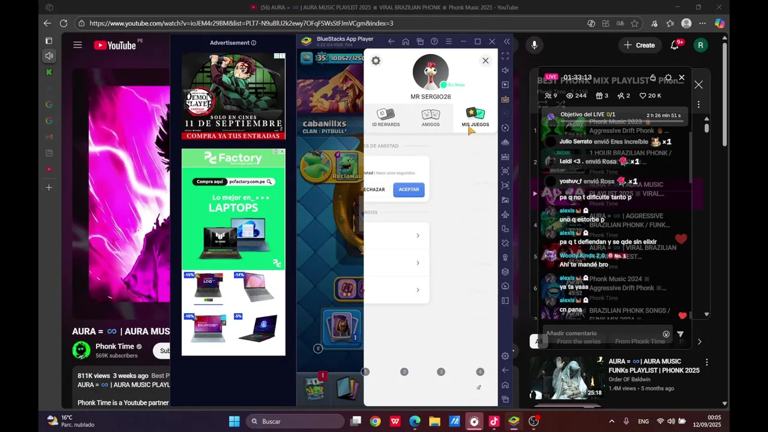Select the From Phonk Time chip
Screen dimensions: 768x432
pyautogui.click(x=640, y=341)
